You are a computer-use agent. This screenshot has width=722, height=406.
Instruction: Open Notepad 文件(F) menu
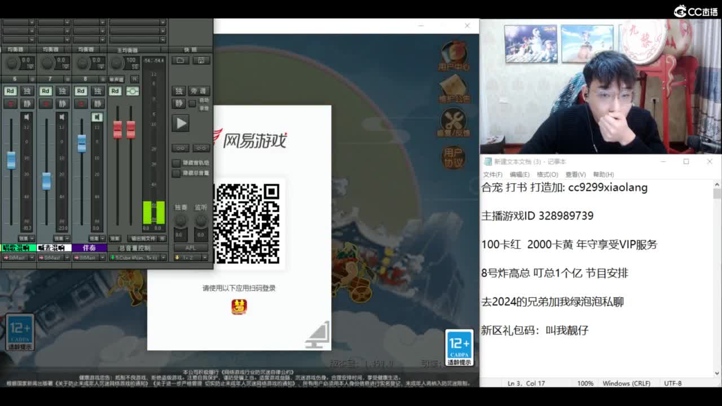pyautogui.click(x=492, y=174)
